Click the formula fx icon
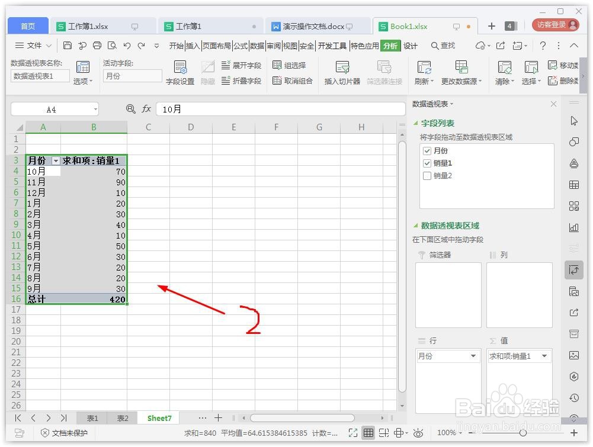 146,109
